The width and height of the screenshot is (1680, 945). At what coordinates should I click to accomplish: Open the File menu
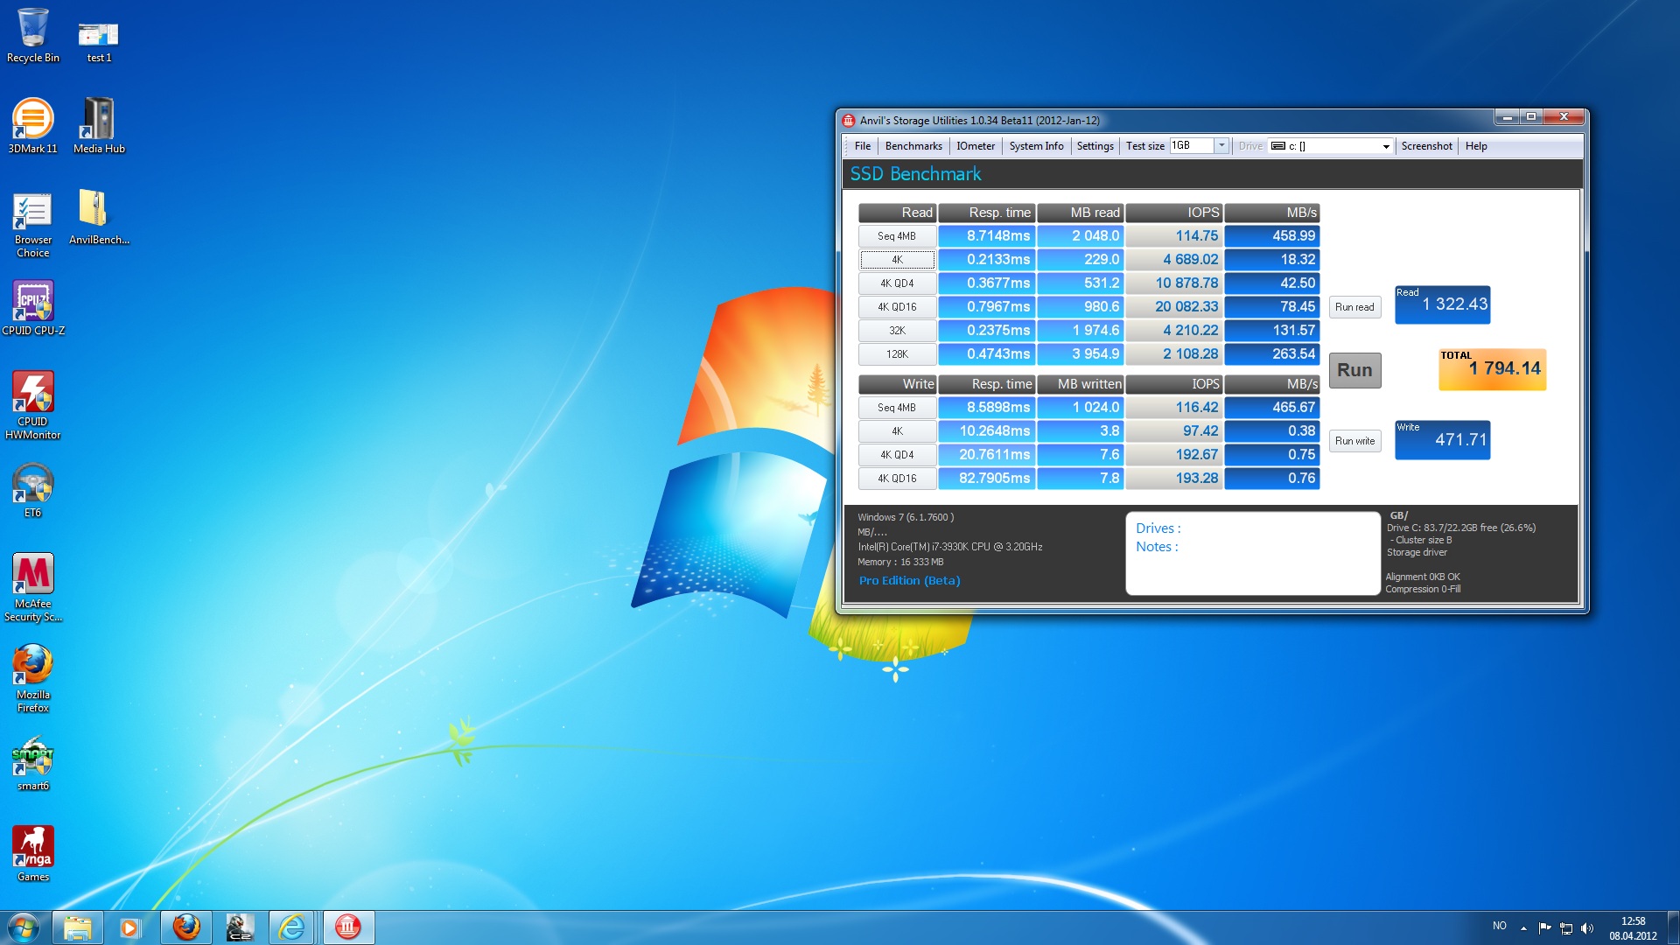pyautogui.click(x=863, y=146)
